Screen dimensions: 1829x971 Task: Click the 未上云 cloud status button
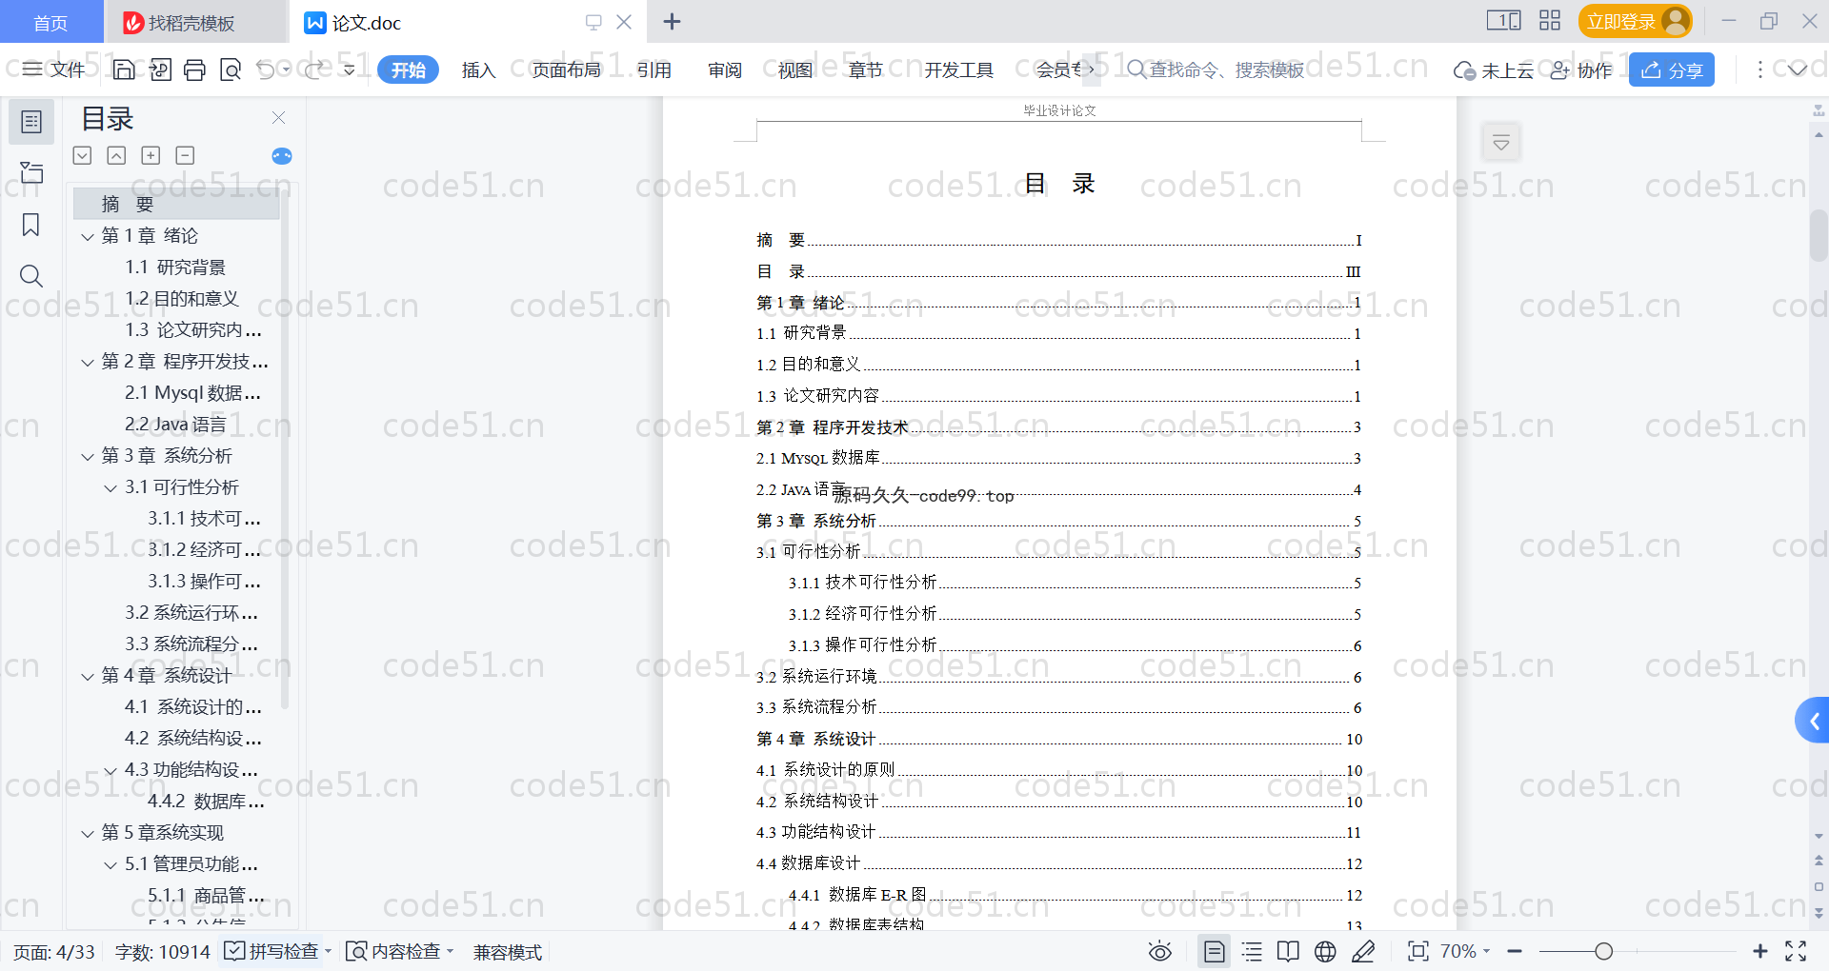coord(1494,70)
